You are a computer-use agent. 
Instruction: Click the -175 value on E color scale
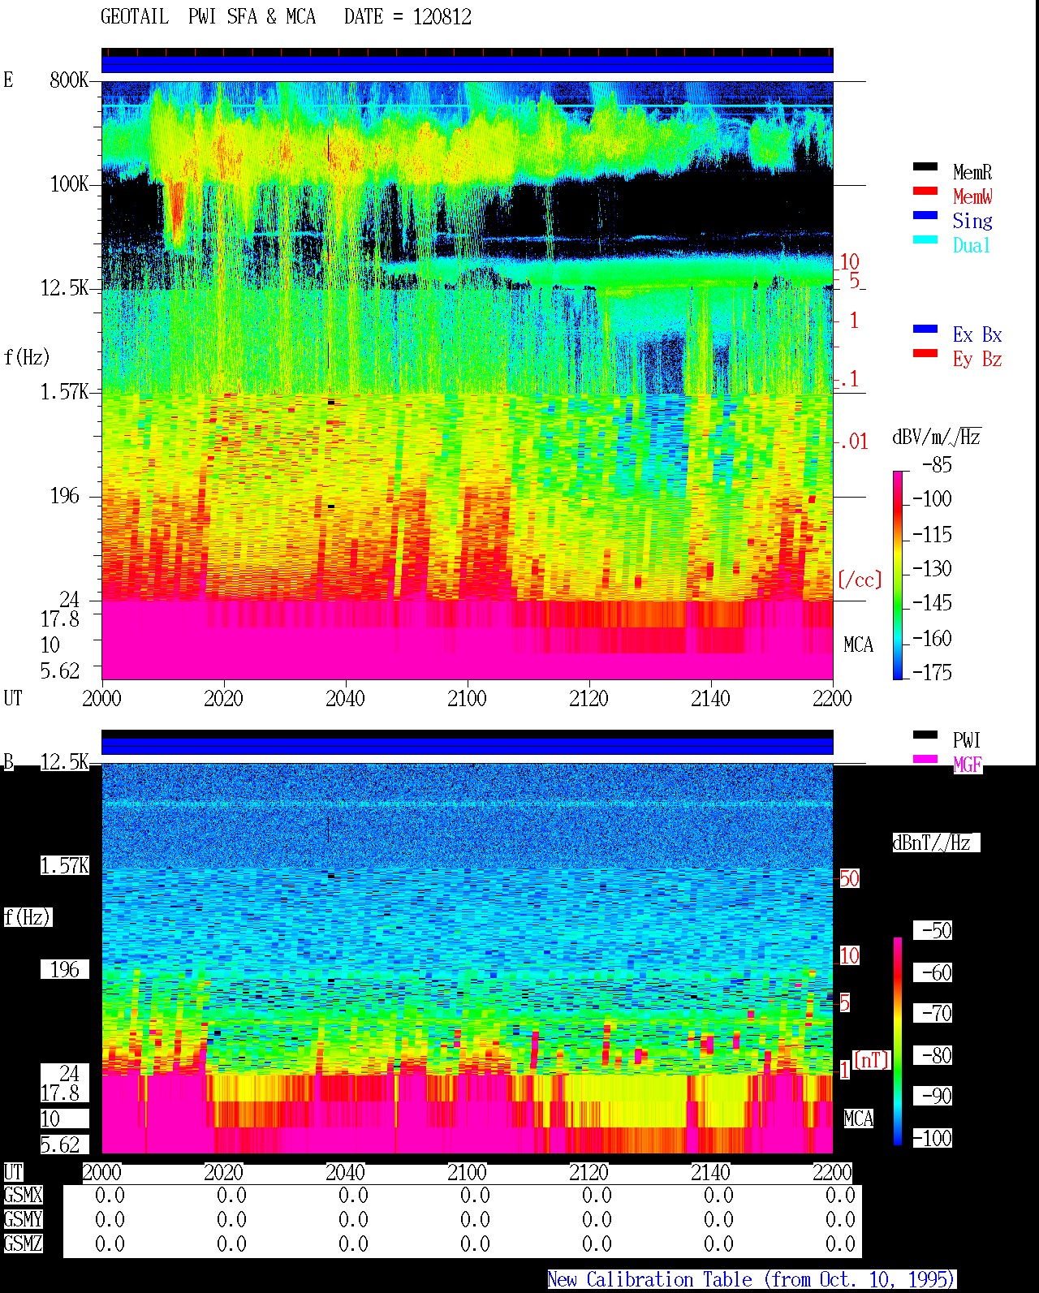pyautogui.click(x=932, y=671)
